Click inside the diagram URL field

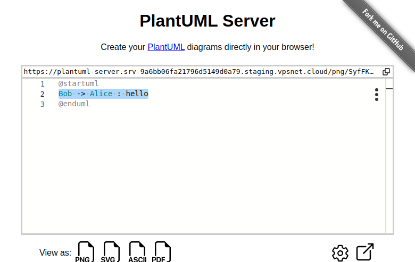pos(199,72)
